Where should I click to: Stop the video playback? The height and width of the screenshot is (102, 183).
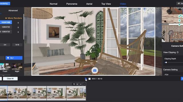pos(89,79)
